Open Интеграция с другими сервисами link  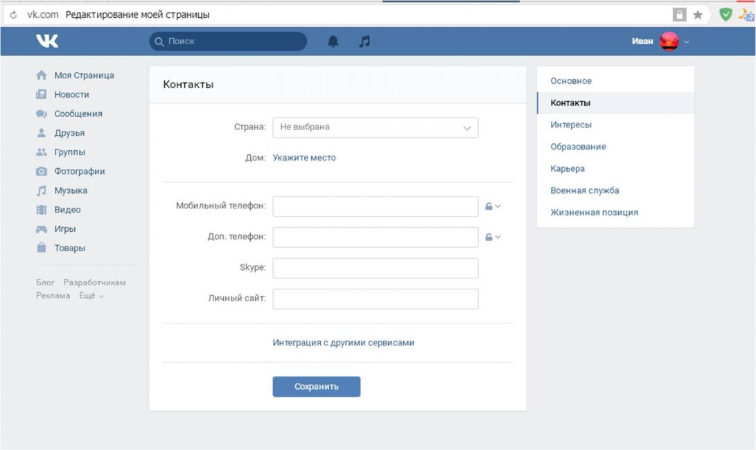tap(343, 343)
